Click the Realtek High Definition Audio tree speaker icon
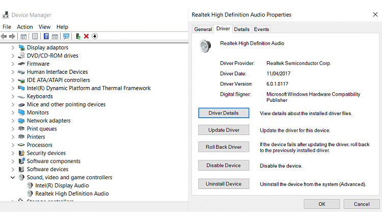382x221 pixels. [30, 194]
